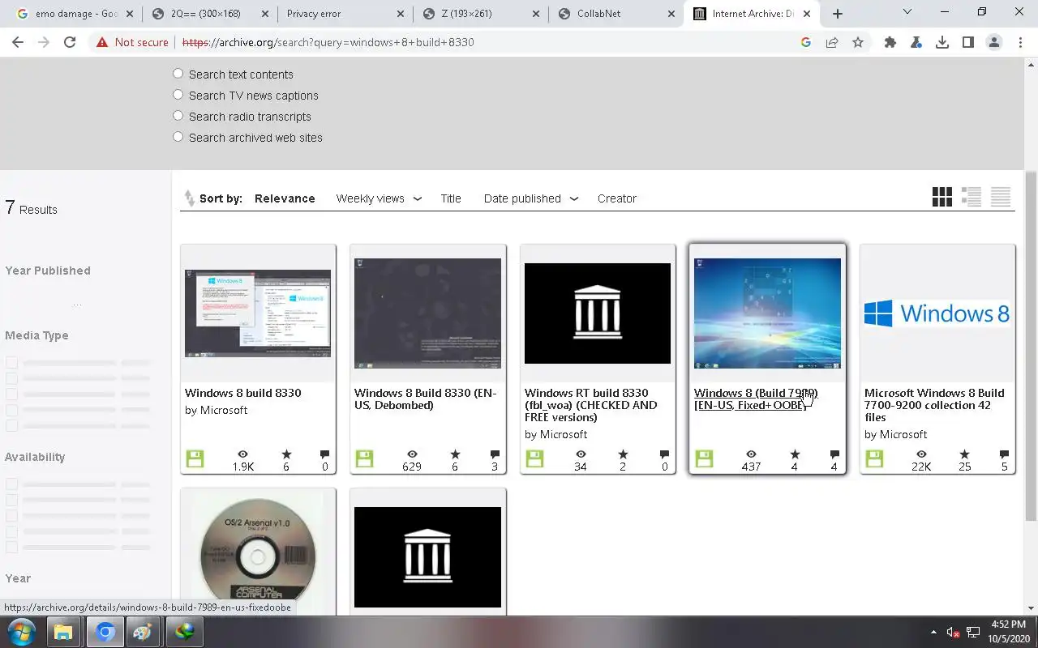The image size is (1038, 648).
Task: Click taskbar clock 4:52 PM
Action: pyautogui.click(x=1007, y=632)
